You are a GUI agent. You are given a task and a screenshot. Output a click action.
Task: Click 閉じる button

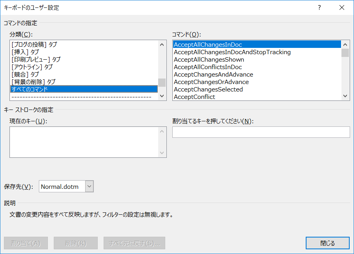point(327,243)
